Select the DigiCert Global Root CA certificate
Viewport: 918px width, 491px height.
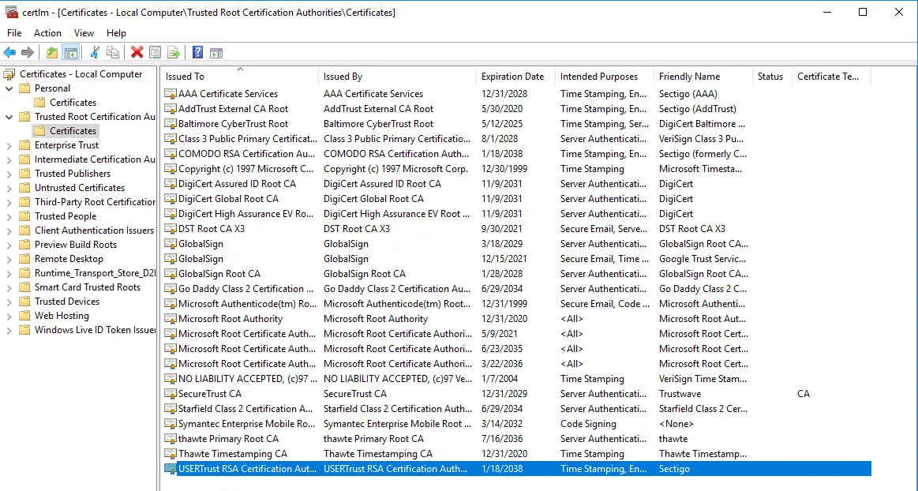tap(228, 198)
